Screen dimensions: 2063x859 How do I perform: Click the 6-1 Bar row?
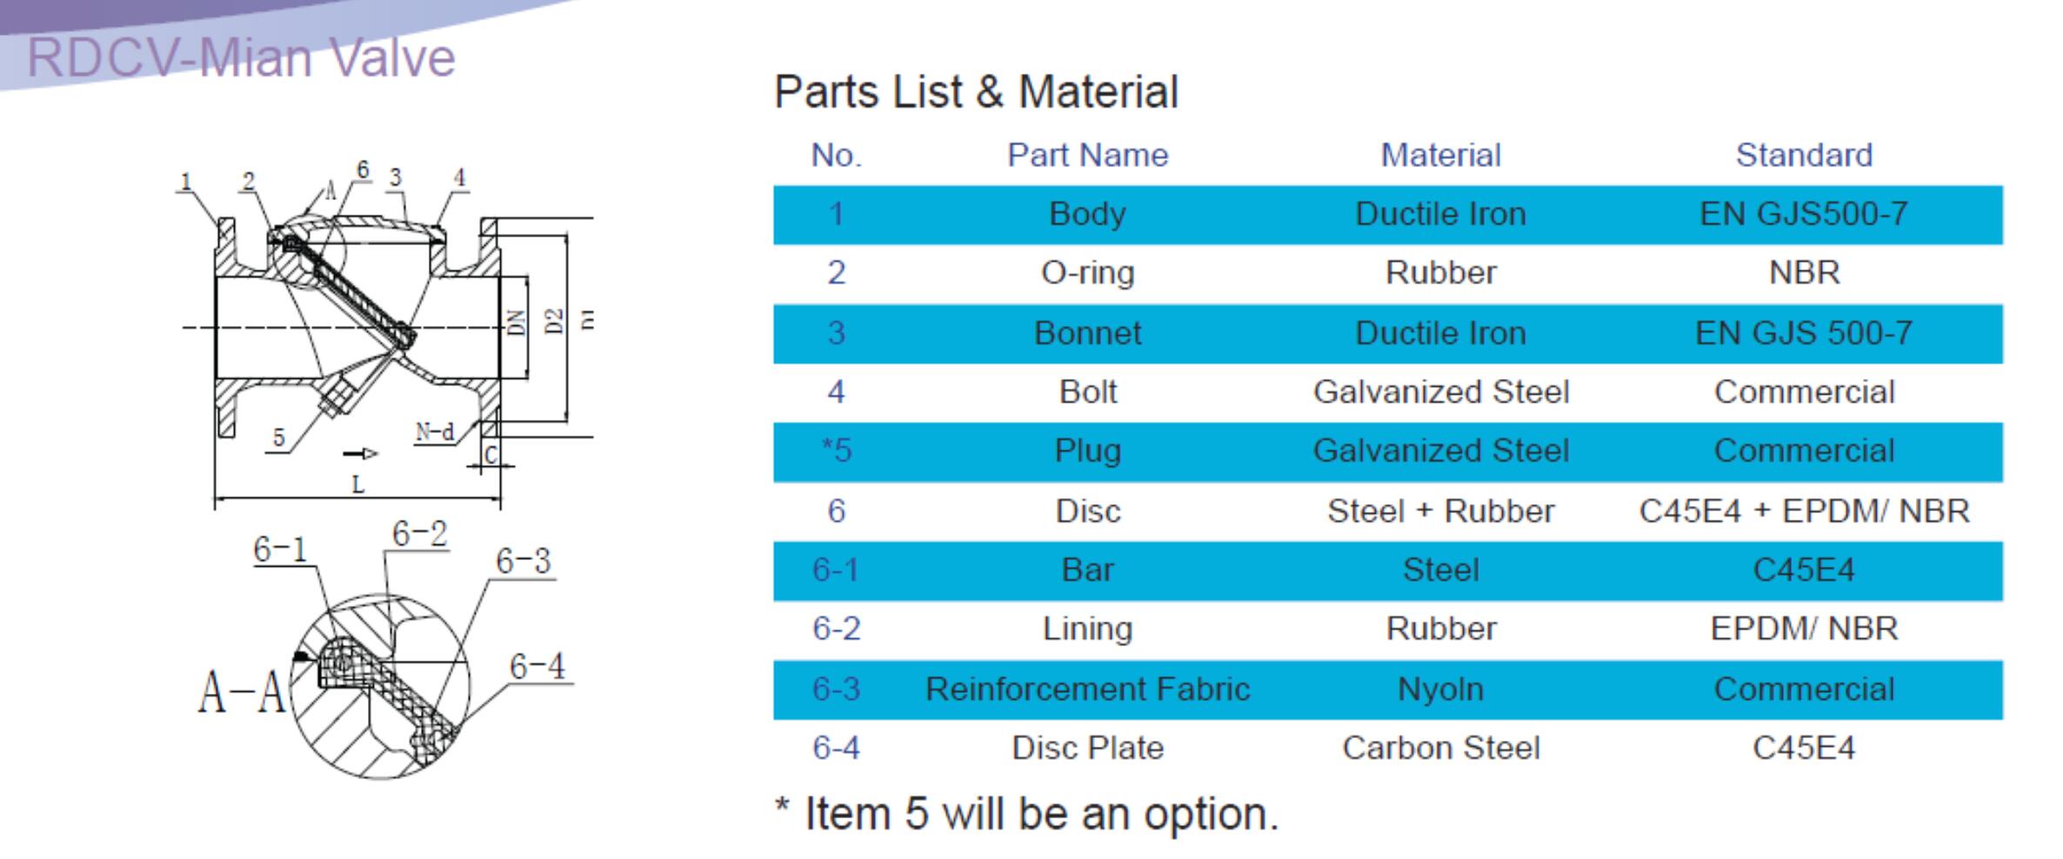pyautogui.click(x=1388, y=570)
